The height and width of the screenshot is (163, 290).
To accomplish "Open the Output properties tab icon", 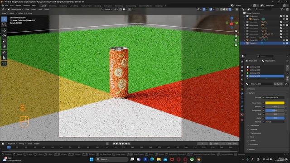I will click(242, 71).
